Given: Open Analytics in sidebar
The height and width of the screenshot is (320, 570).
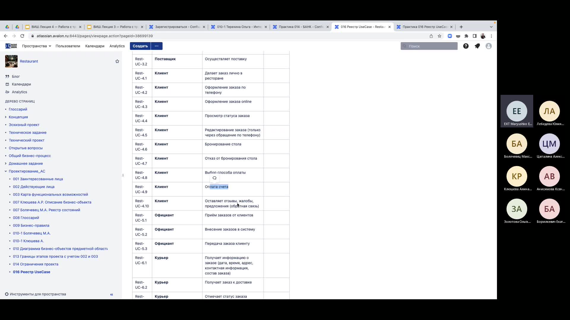Looking at the screenshot, I should (x=19, y=92).
